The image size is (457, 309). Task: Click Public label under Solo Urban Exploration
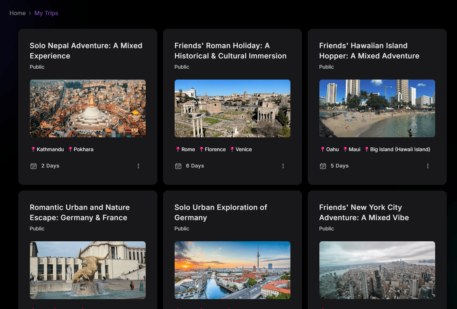[182, 228]
